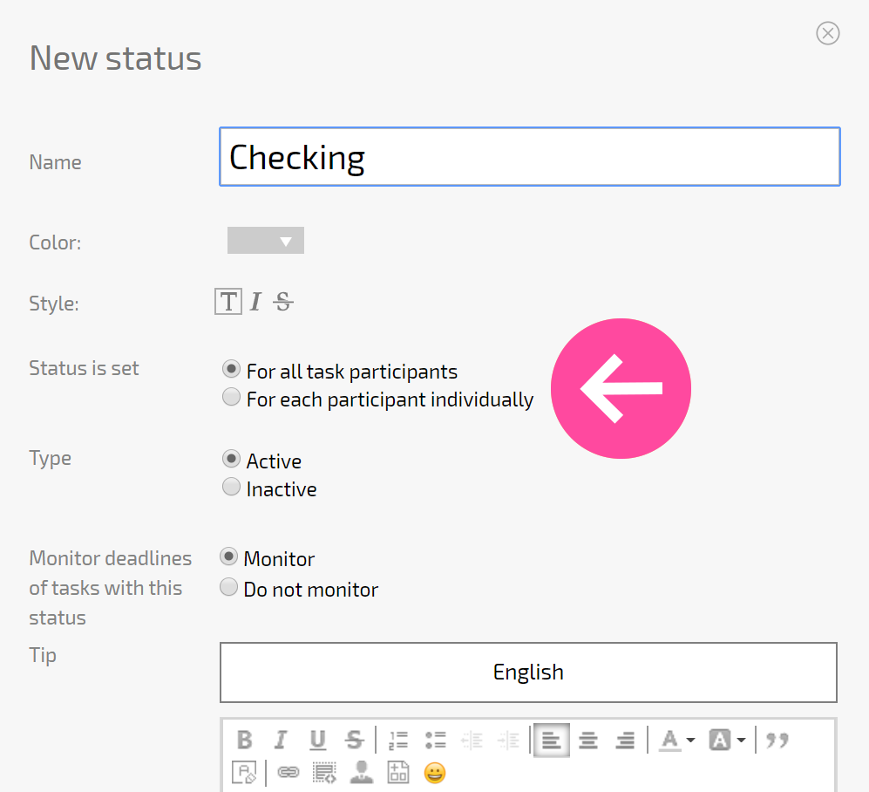The height and width of the screenshot is (792, 869).
Task: Click the Name field containing 'Checking'
Action: pyautogui.click(x=530, y=157)
